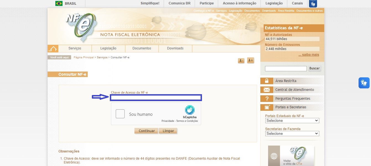Click the Portais e Secretarias icon
The width and height of the screenshot is (371, 166).
point(267,107)
